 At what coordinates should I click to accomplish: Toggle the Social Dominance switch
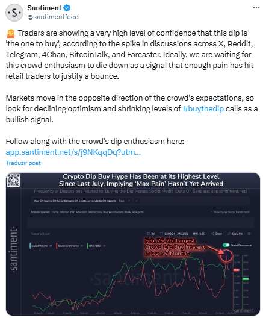pos(226,245)
